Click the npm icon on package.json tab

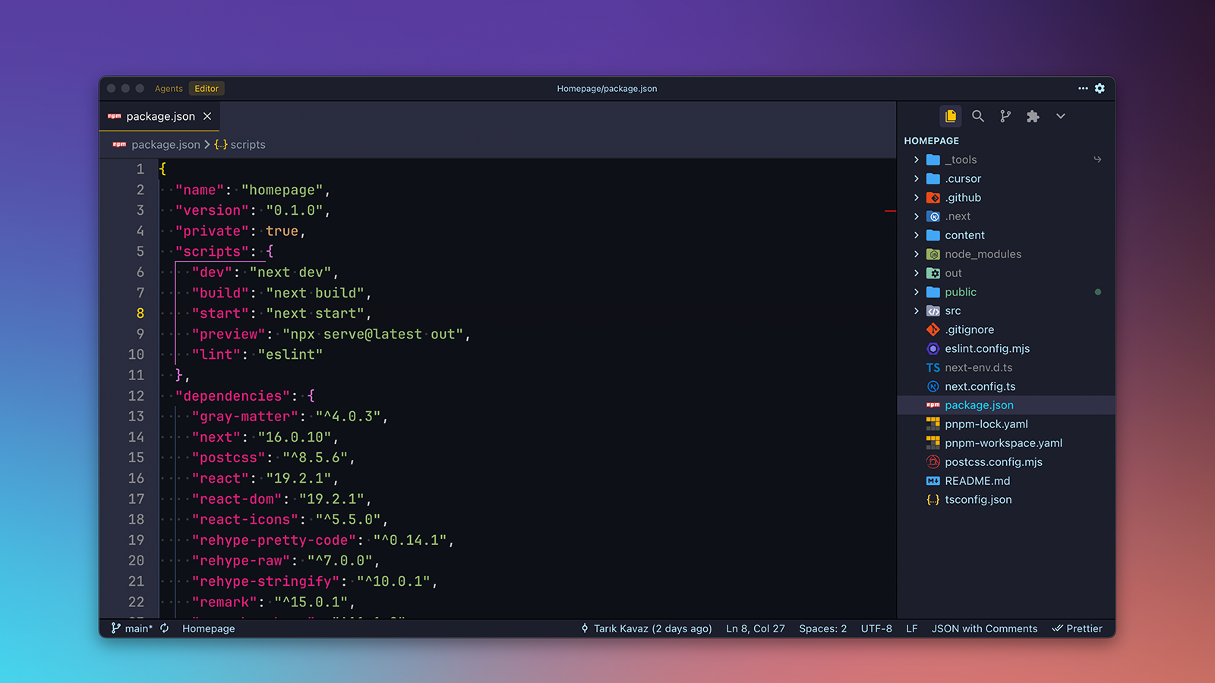[114, 116]
